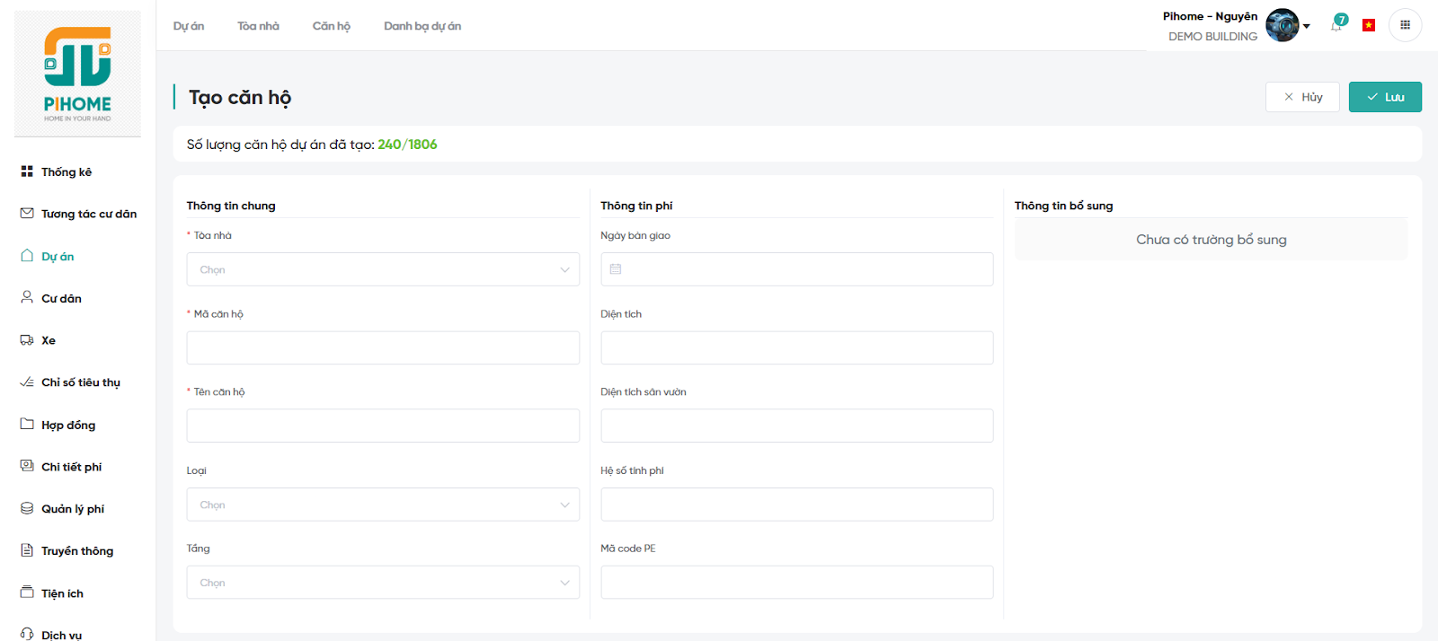Click the Vietnam flag language icon

pyautogui.click(x=1369, y=25)
